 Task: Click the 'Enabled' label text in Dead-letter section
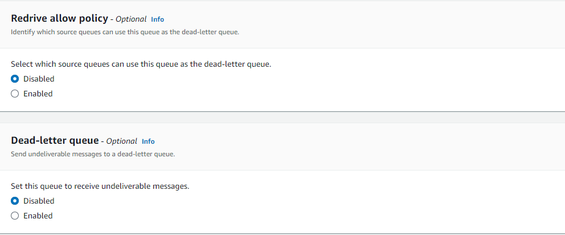pos(38,216)
